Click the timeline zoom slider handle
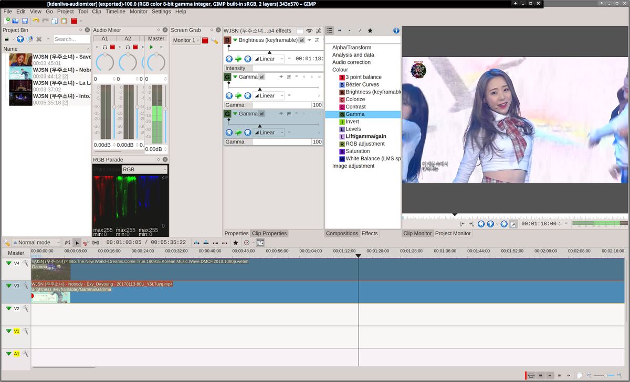The height and width of the screenshot is (382, 630). [605, 375]
